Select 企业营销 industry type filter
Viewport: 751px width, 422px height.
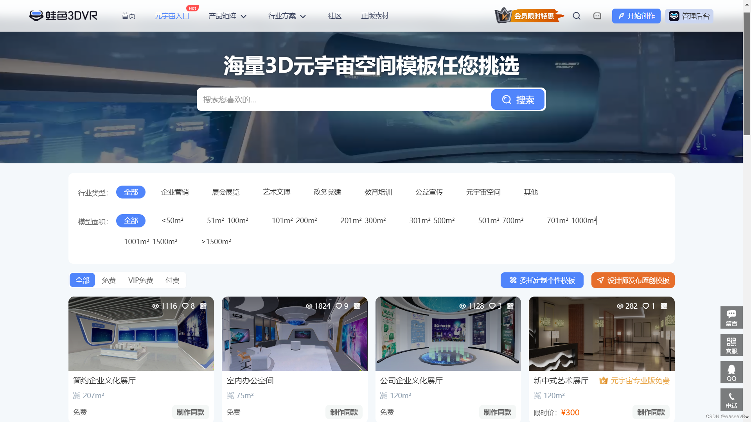pos(175,192)
